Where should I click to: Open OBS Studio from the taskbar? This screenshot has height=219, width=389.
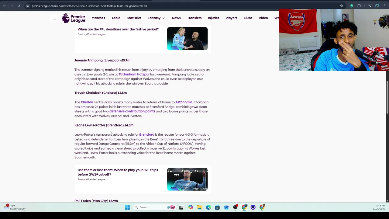pyautogui.click(x=235, y=207)
